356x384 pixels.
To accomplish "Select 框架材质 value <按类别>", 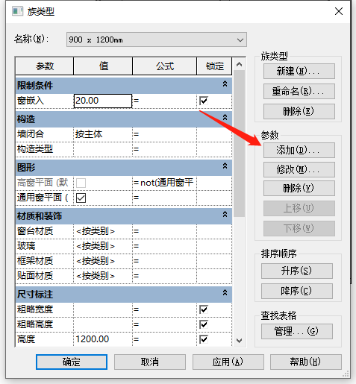I will tap(103, 261).
